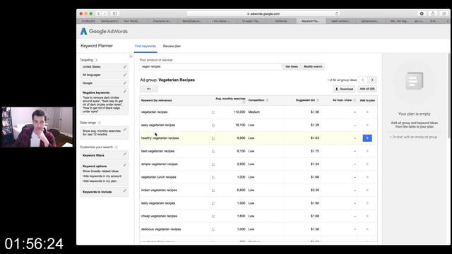Viewport: 452px width, 254px height.
Task: Add delicious vegetarian recipes to plan
Action: point(367,229)
